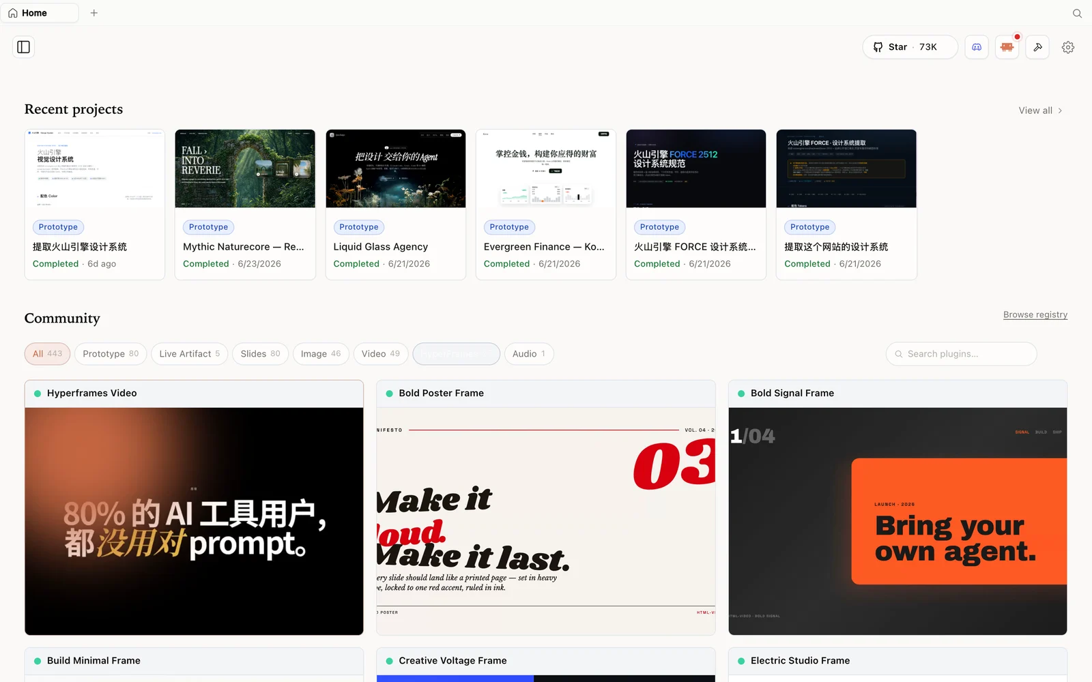Click the Recent projects heading
The height and width of the screenshot is (682, 1092).
click(x=74, y=109)
